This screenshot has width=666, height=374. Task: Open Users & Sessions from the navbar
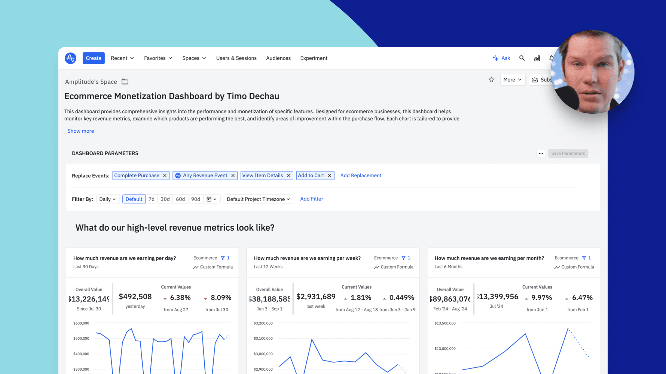point(236,58)
